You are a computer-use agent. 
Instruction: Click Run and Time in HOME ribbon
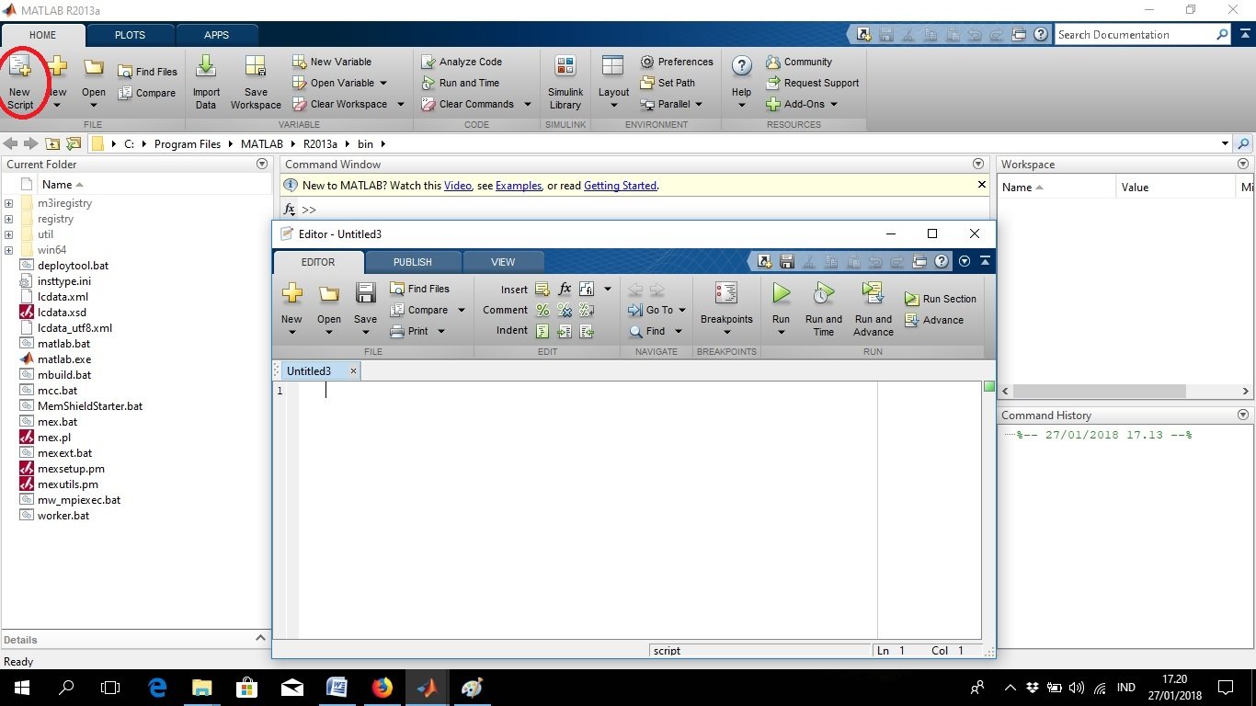coord(461,83)
